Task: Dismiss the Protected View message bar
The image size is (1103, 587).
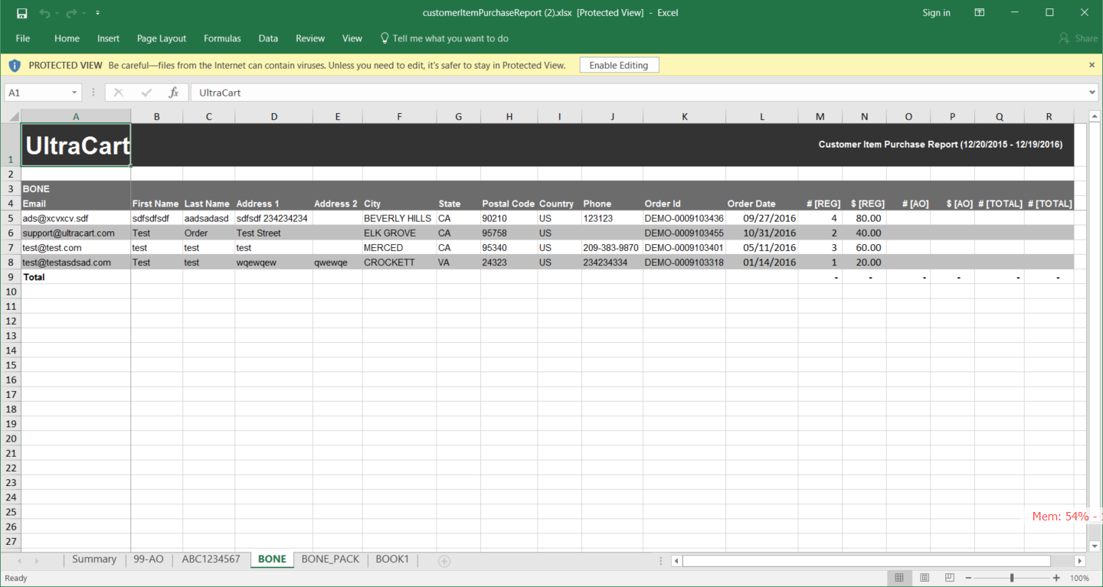Action: pos(1092,65)
